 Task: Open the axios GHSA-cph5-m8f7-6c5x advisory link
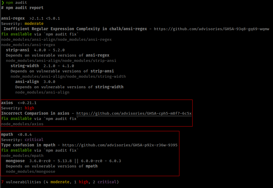pyautogui.click(x=134, y=114)
